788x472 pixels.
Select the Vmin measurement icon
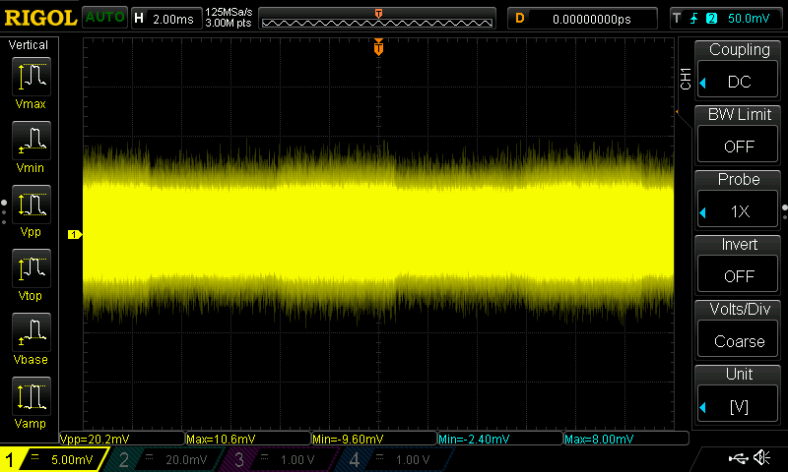coord(31,141)
